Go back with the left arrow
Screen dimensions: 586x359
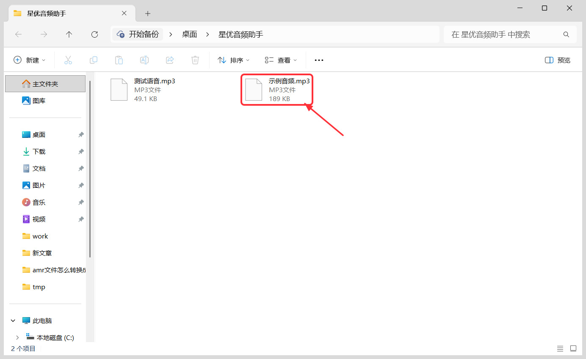pos(18,35)
